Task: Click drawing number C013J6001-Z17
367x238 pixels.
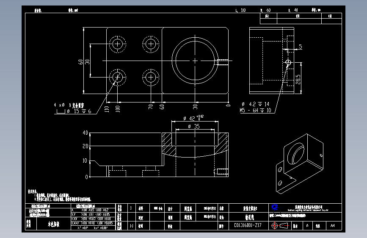Action: point(248,225)
